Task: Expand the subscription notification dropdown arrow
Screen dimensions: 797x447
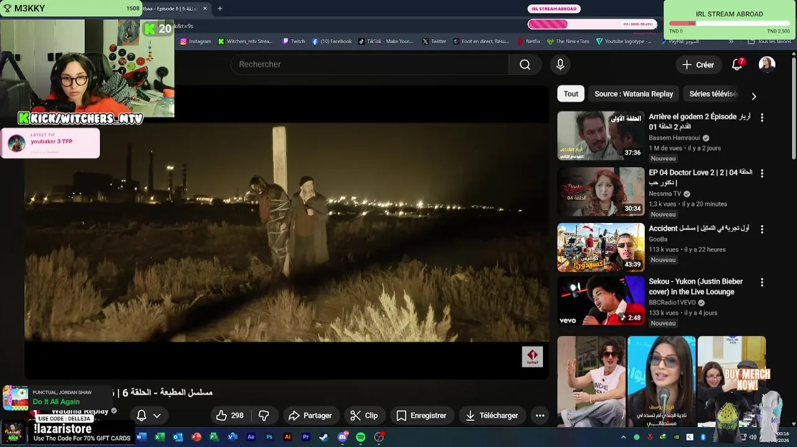Action: pyautogui.click(x=157, y=416)
